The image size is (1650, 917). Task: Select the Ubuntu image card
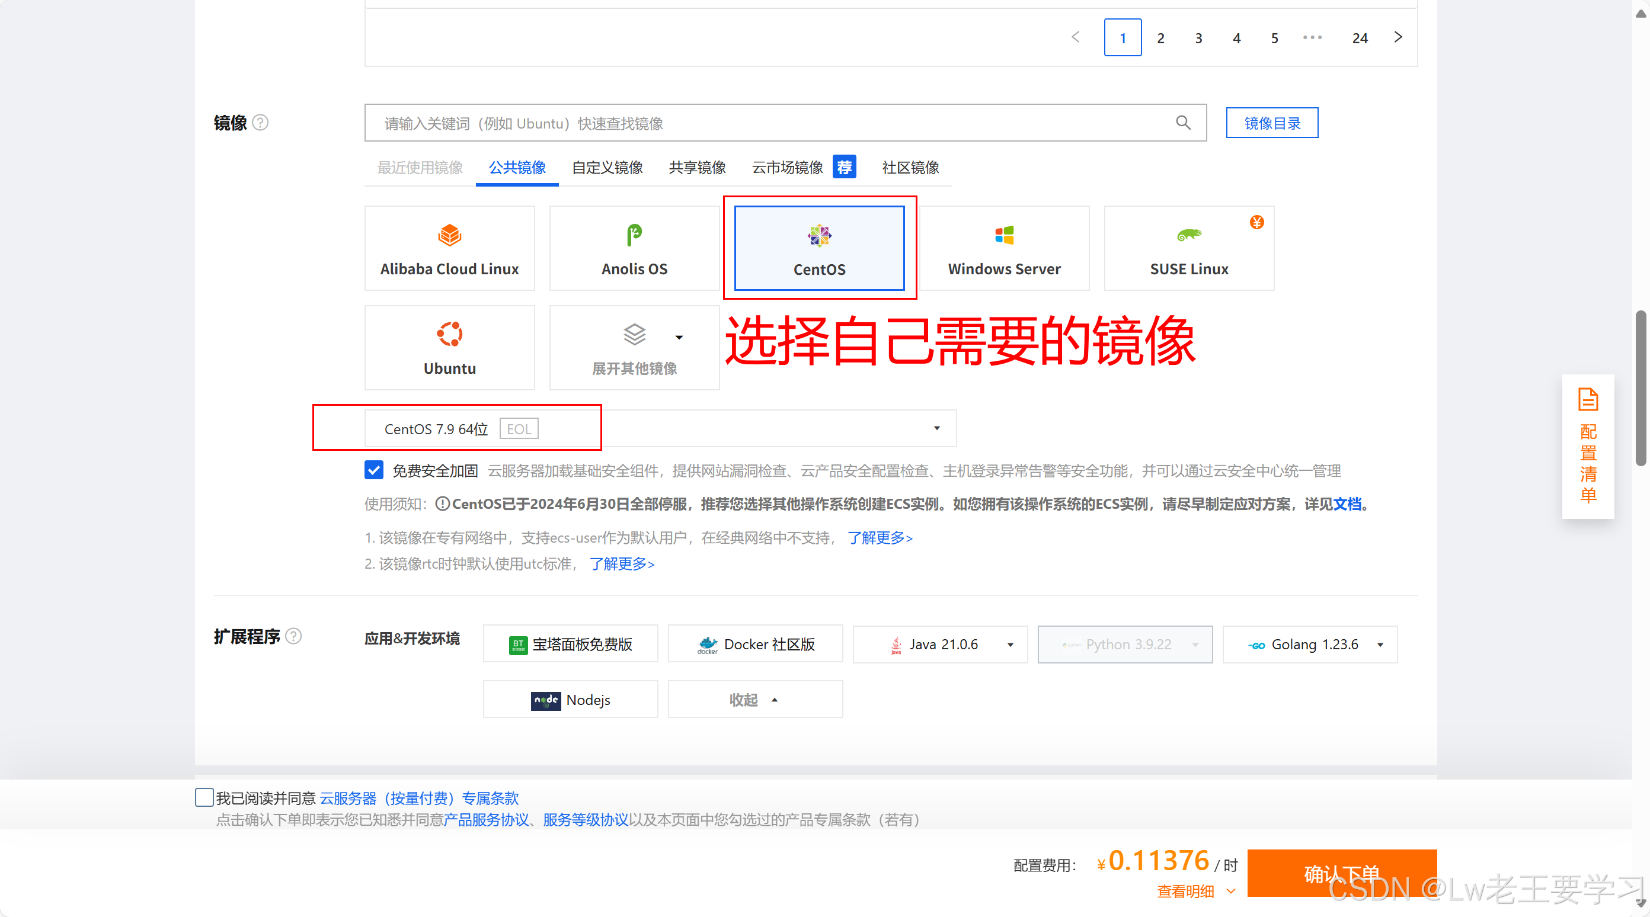coord(450,347)
